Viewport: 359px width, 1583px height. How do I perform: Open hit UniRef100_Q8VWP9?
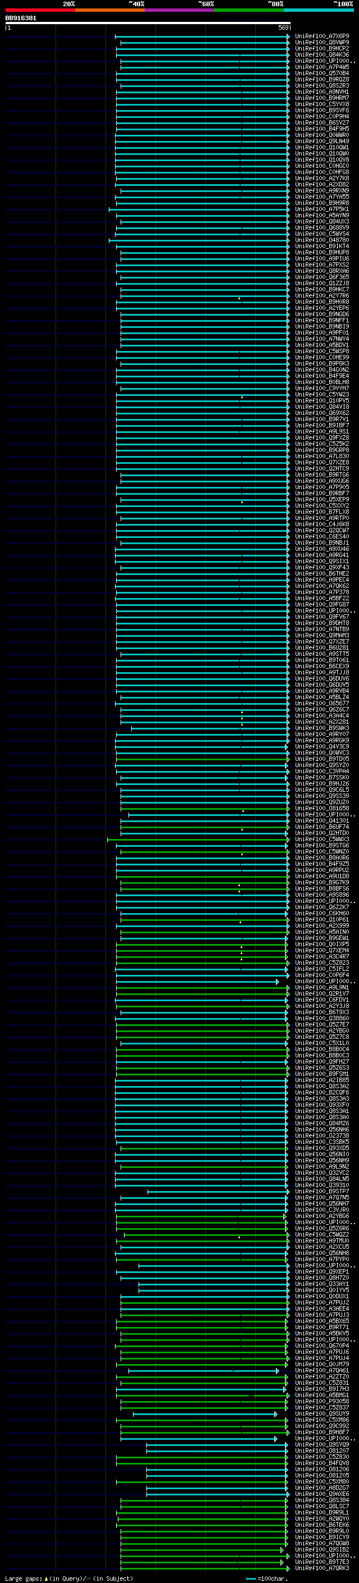tap(322, 43)
